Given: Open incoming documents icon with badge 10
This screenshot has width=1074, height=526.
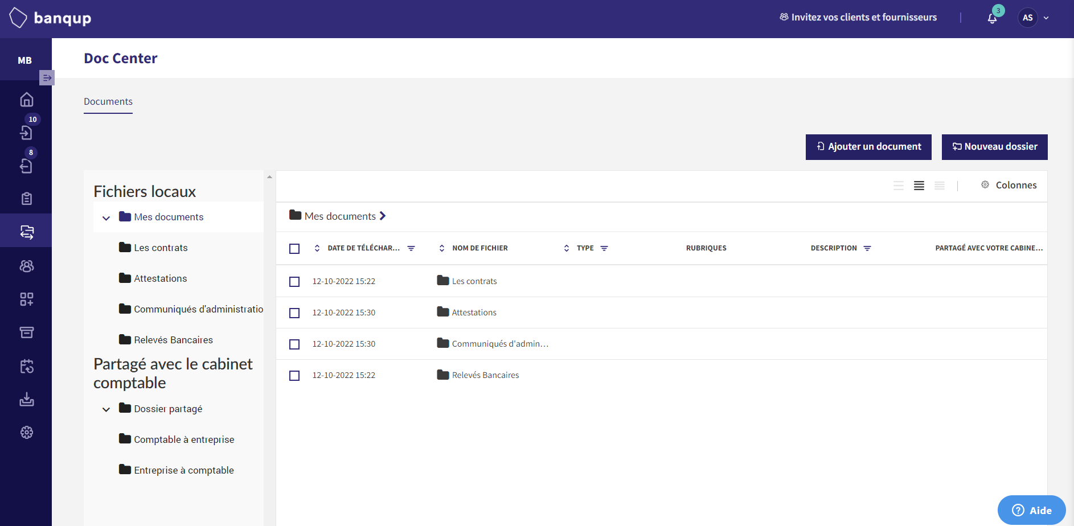Looking at the screenshot, I should click(x=27, y=133).
